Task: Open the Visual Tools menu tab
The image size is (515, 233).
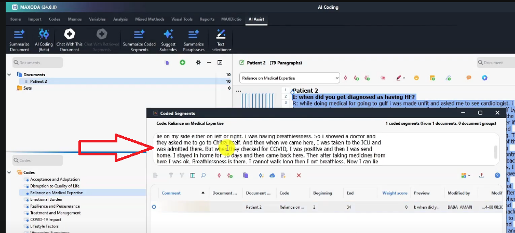Action: (181, 19)
